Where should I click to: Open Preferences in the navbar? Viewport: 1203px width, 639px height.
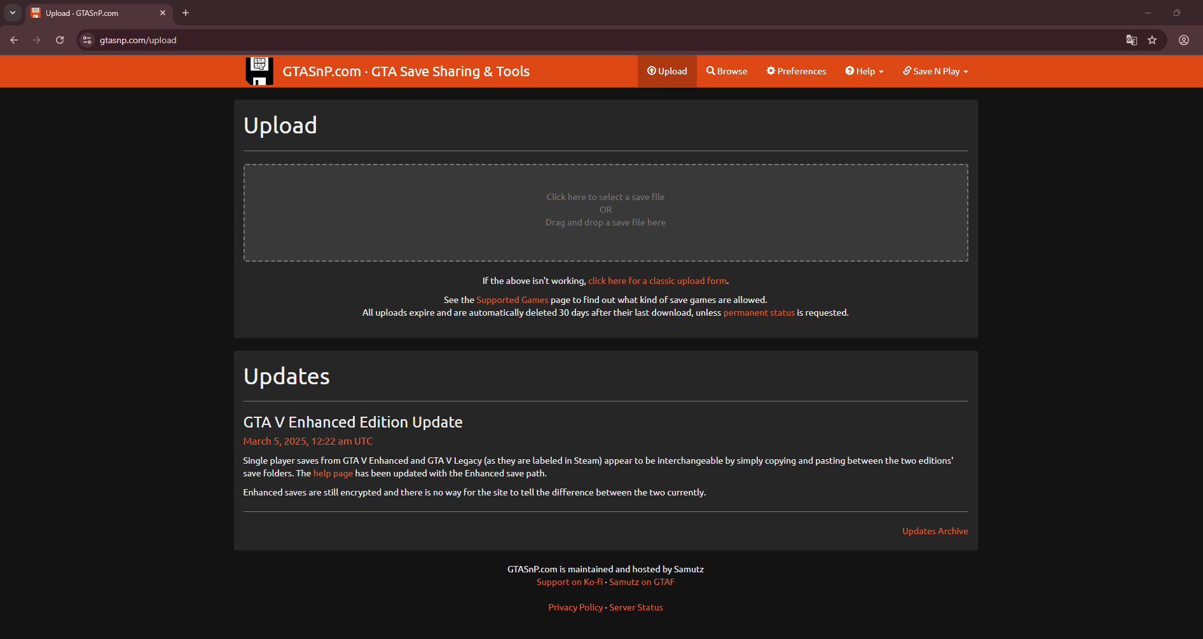[796, 71]
